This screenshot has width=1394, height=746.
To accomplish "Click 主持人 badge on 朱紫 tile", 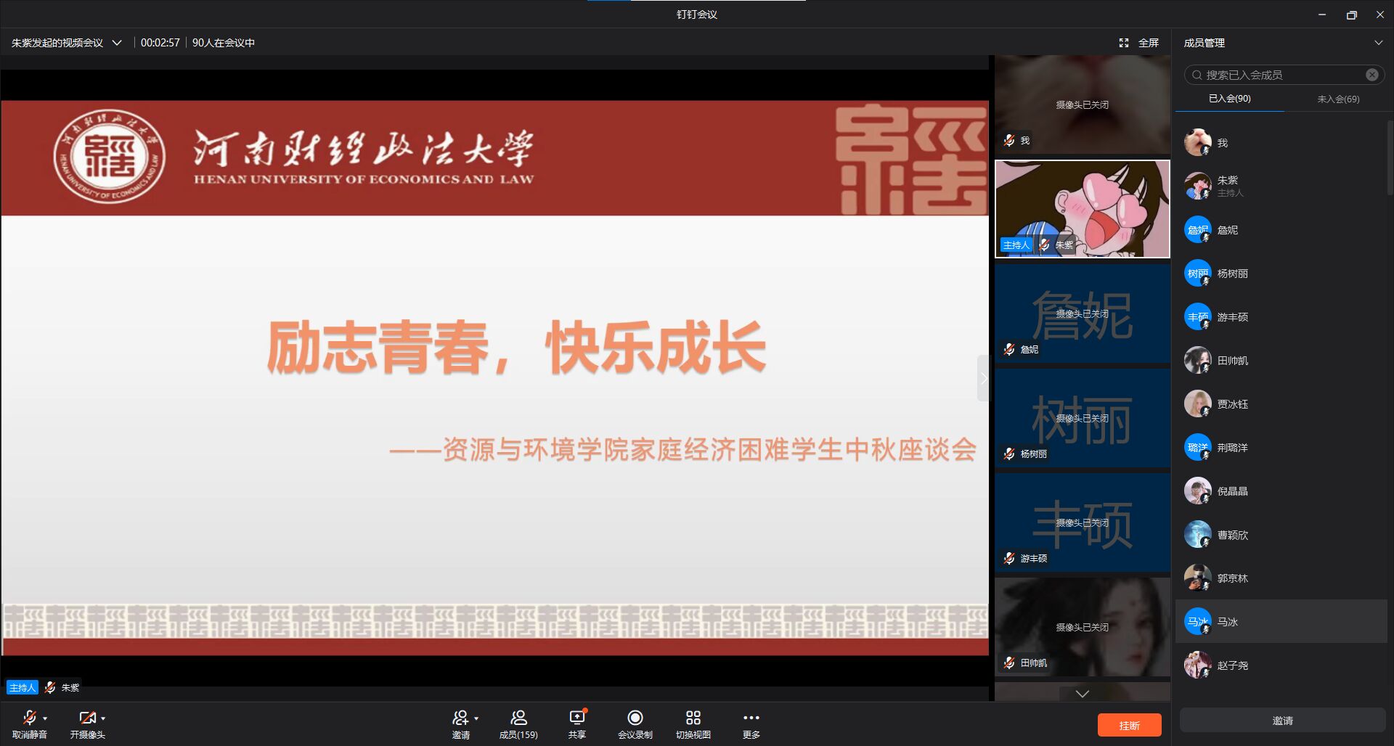I will click(1016, 245).
